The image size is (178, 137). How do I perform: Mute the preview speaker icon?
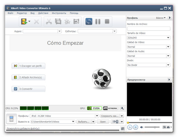point(141,127)
